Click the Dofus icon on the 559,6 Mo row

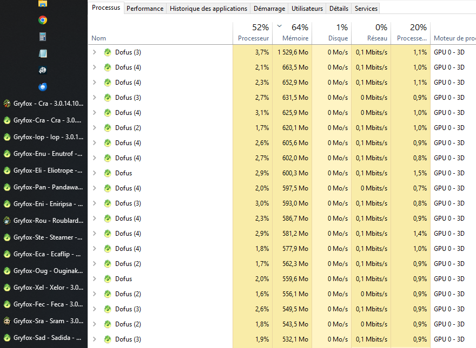point(108,278)
